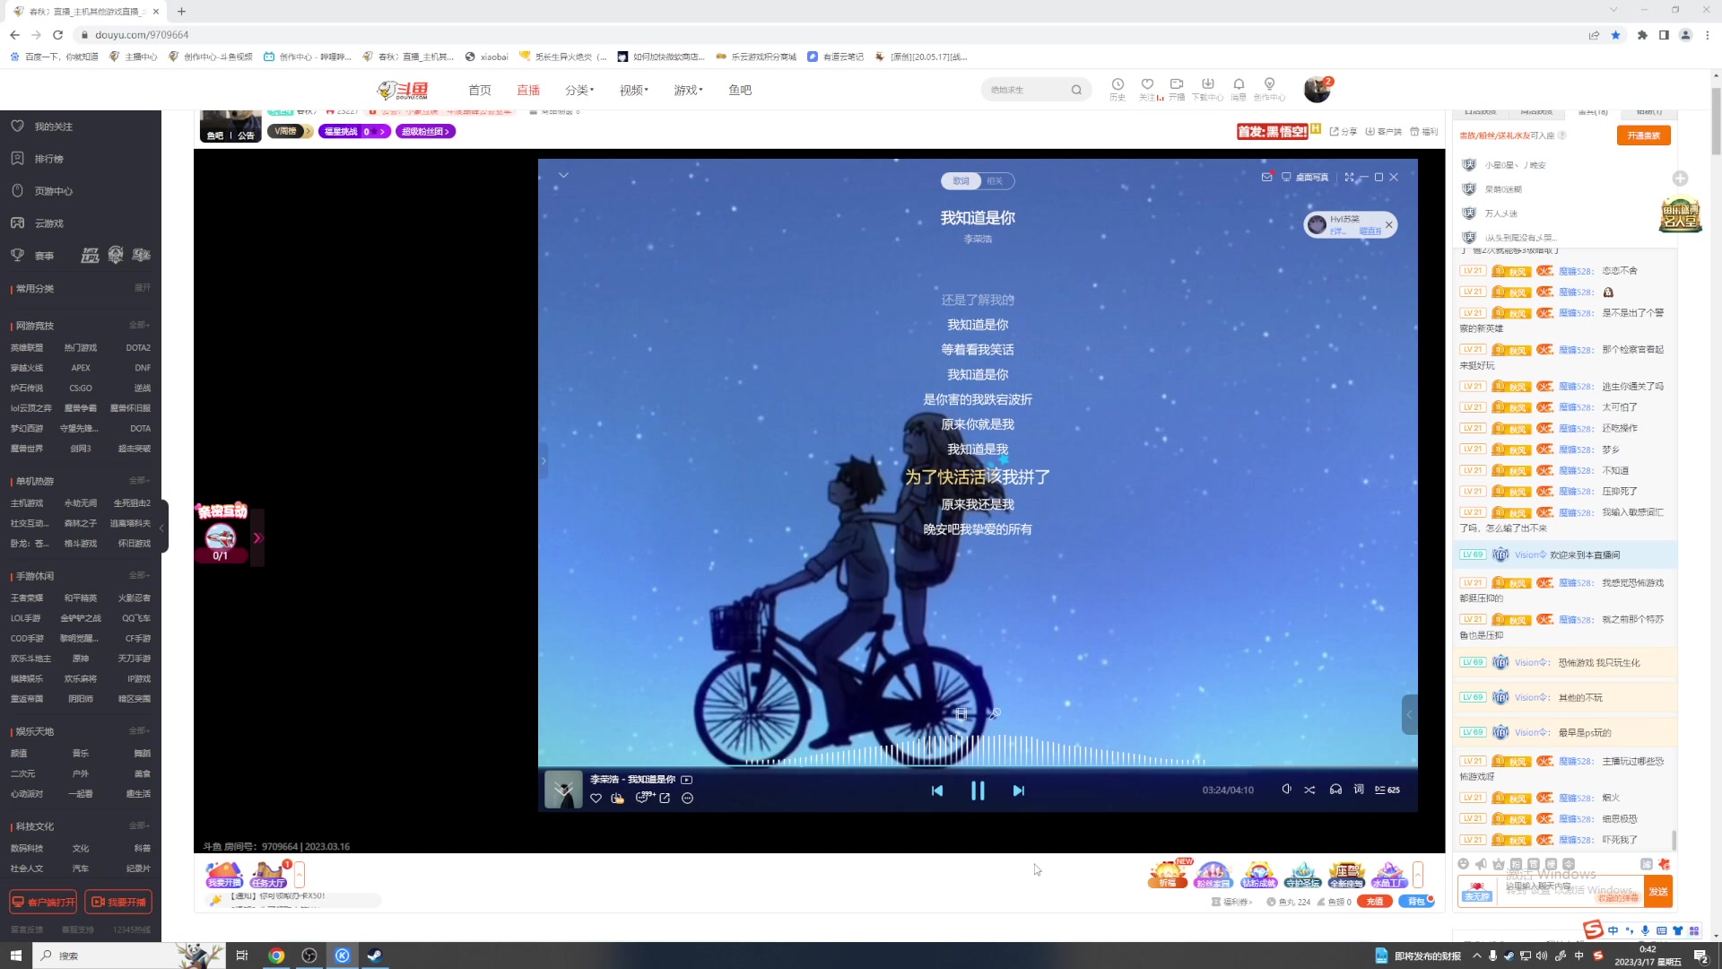Open the 任务大厅 task hall icon
The image size is (1722, 969).
[268, 875]
